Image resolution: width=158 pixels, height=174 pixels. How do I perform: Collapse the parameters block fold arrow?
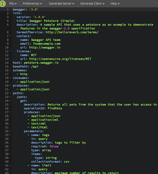[x=10, y=131]
